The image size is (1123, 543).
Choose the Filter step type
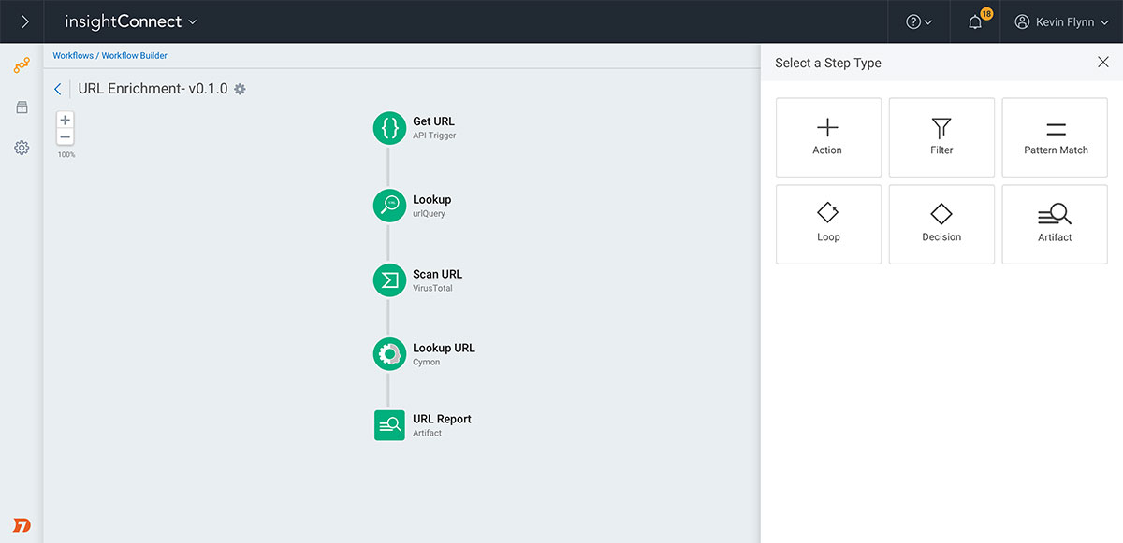(941, 137)
